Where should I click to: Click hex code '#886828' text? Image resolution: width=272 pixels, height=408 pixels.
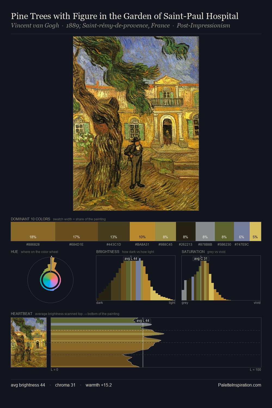tap(33, 245)
